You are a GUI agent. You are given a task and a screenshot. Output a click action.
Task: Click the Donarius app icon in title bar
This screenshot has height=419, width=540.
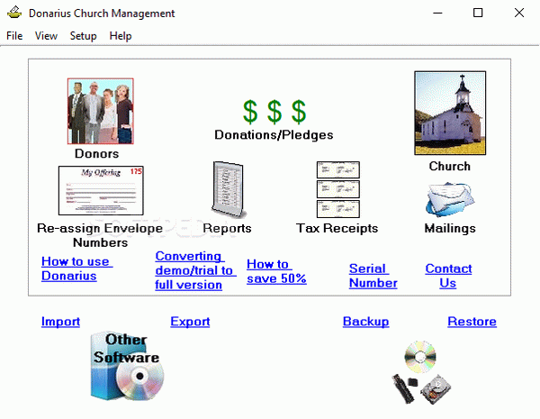(14, 14)
